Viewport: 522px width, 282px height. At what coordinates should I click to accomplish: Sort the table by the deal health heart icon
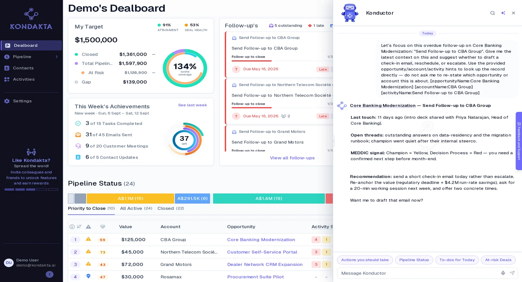[103, 227]
